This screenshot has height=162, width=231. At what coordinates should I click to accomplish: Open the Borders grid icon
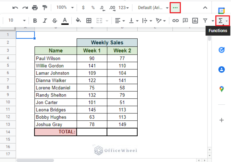tap(89, 21)
